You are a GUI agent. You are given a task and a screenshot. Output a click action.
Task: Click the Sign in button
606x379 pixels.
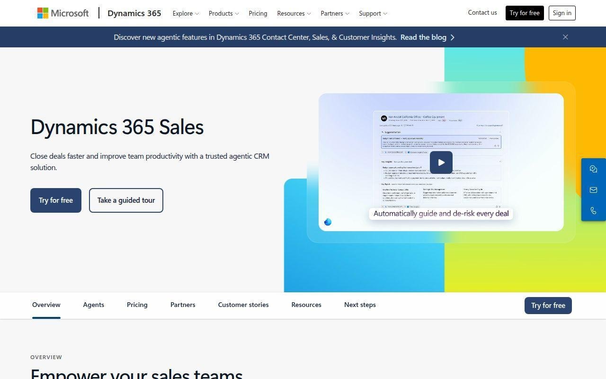[562, 13]
